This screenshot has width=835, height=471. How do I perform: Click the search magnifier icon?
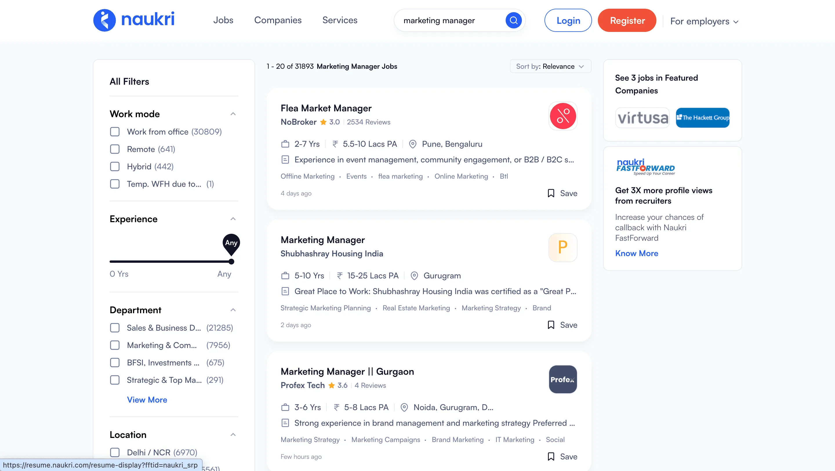(513, 20)
